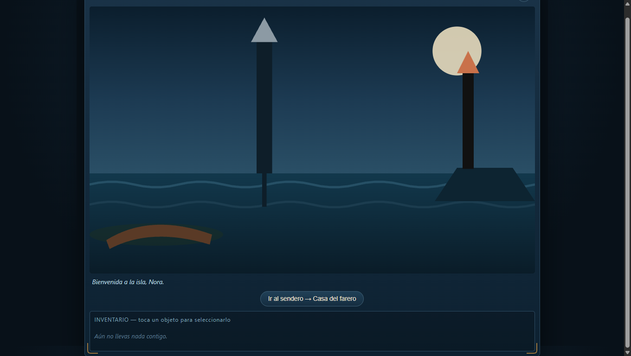Click the 'INVENTARIO — toca un objeto para seleccionarlo' heading
The height and width of the screenshot is (356, 631).
click(162, 320)
